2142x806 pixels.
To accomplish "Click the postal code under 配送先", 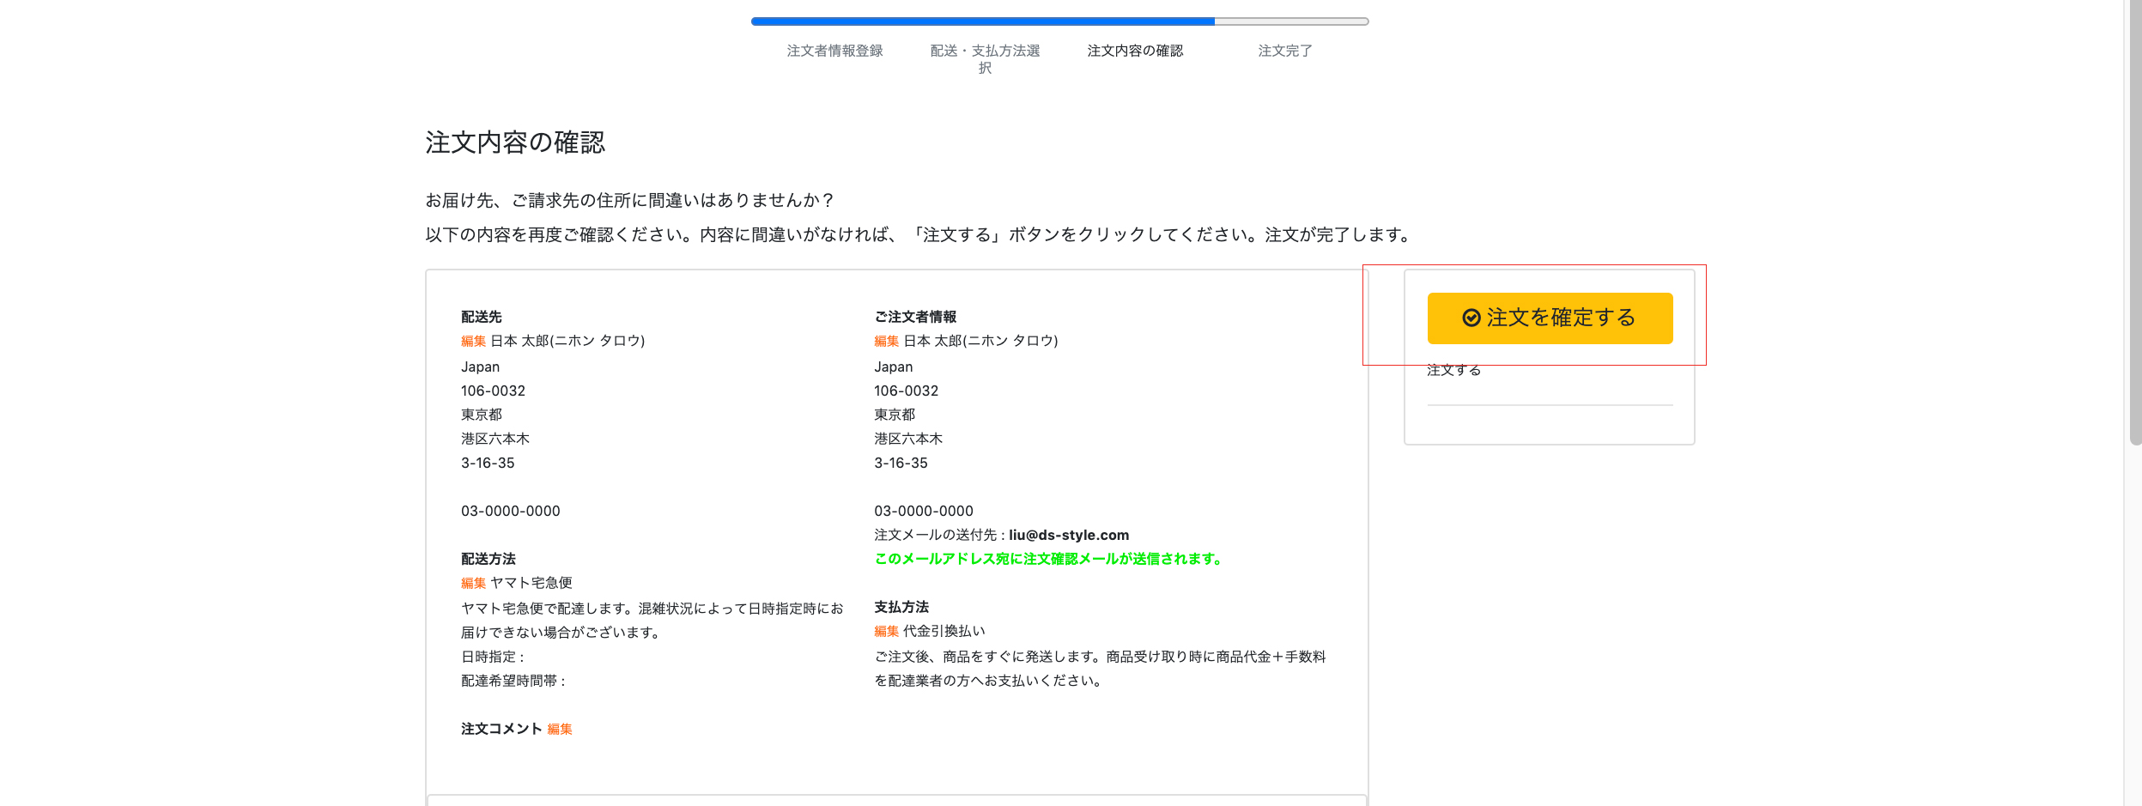I will [493, 391].
